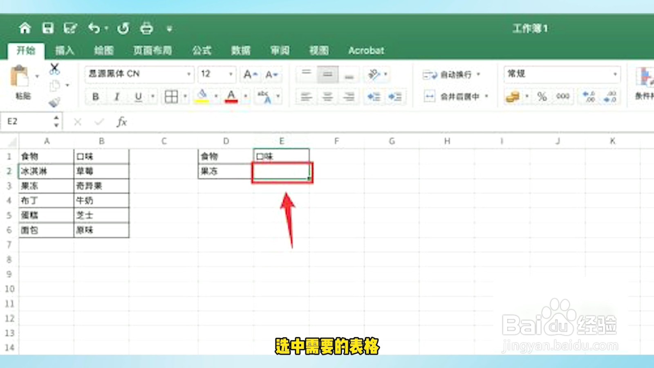654x368 pixels.
Task: Open the Insert Function (fx) dialog
Action: 122,121
